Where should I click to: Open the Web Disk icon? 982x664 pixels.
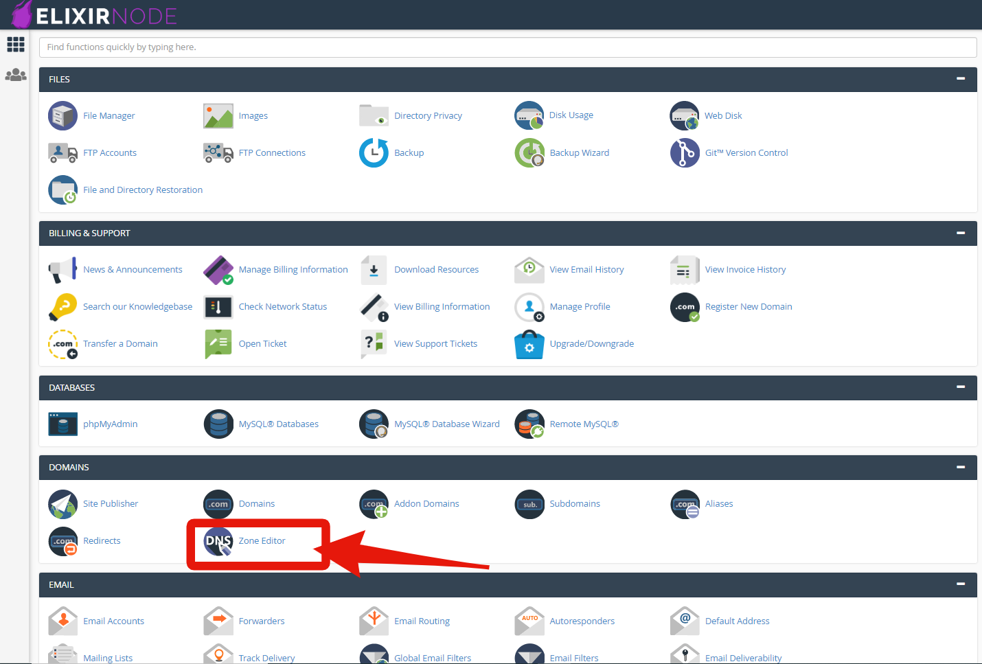(685, 115)
